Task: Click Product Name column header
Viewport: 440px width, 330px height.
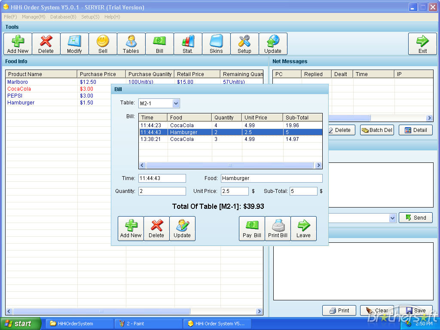Action: [41, 74]
